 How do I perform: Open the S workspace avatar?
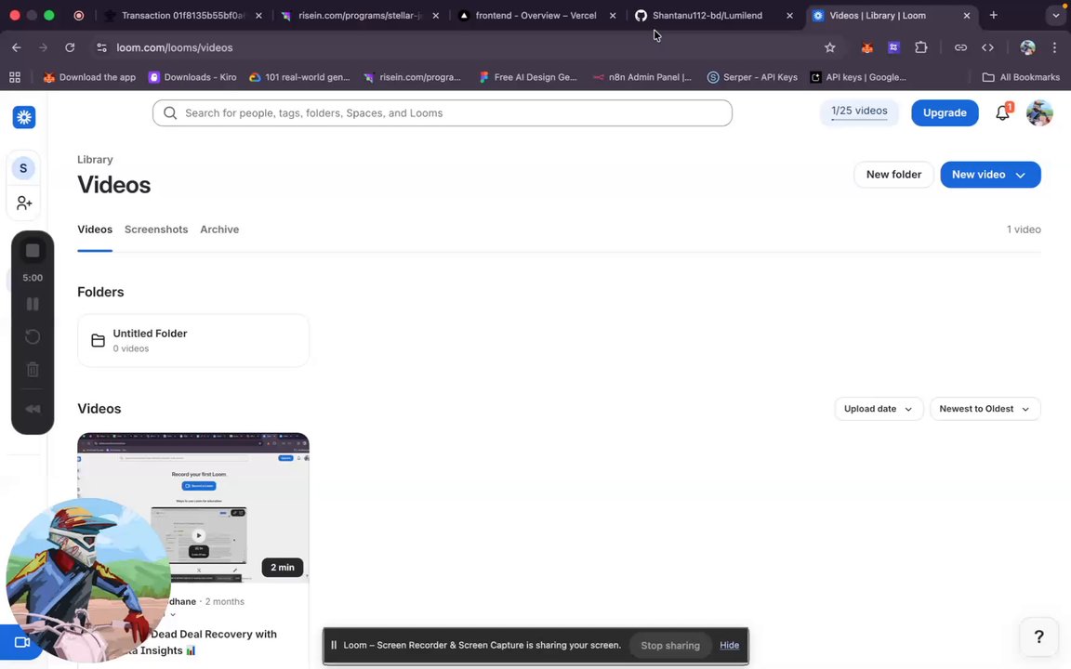click(x=23, y=168)
